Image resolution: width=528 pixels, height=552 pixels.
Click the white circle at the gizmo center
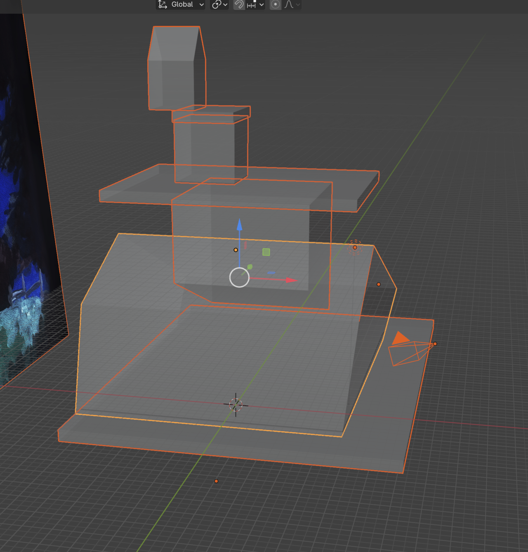[239, 277]
